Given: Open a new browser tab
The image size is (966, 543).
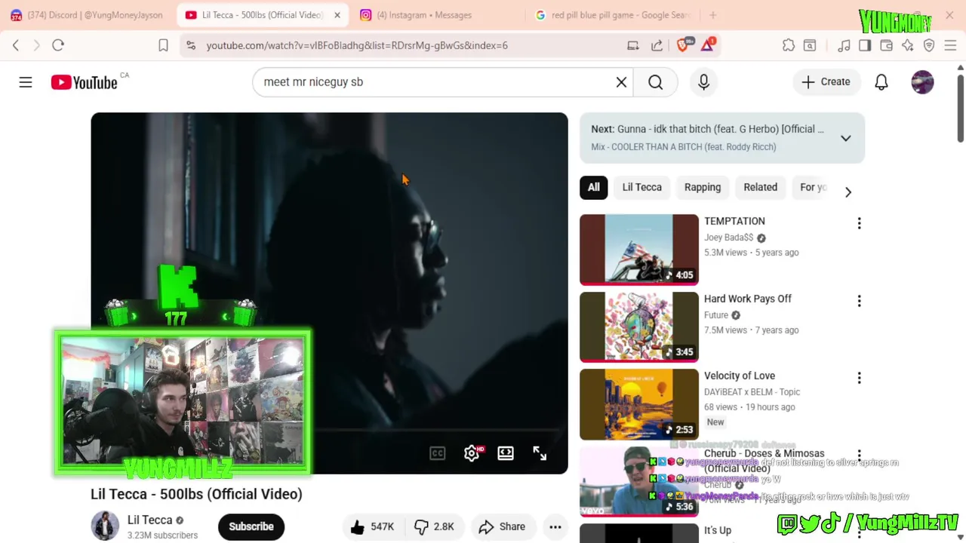Looking at the screenshot, I should pos(712,15).
